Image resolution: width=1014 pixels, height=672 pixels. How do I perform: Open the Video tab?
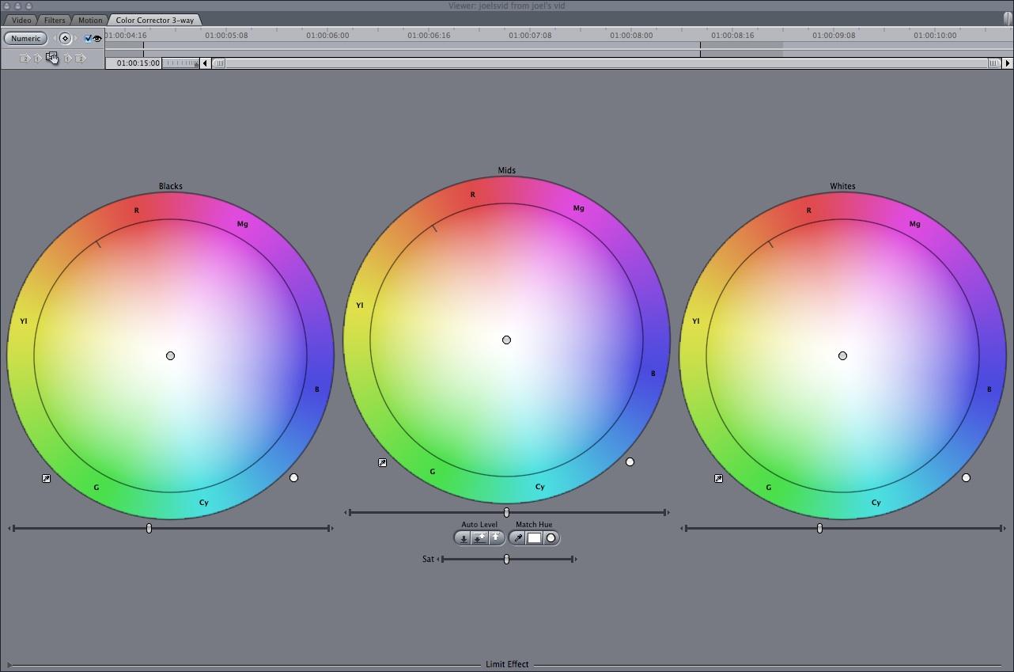[x=21, y=20]
